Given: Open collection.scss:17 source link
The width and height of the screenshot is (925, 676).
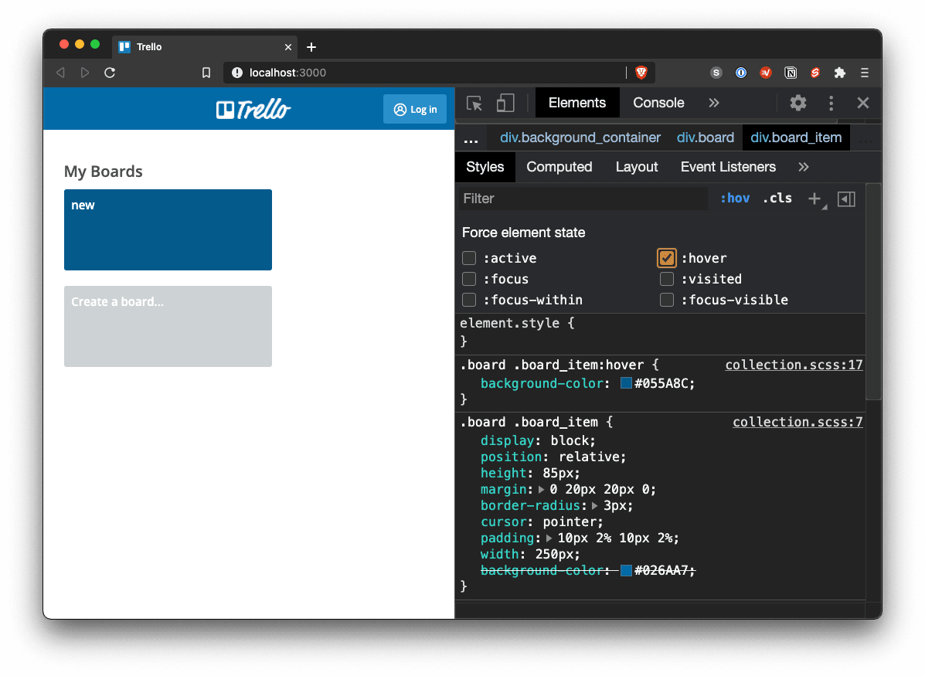Looking at the screenshot, I should [x=794, y=365].
